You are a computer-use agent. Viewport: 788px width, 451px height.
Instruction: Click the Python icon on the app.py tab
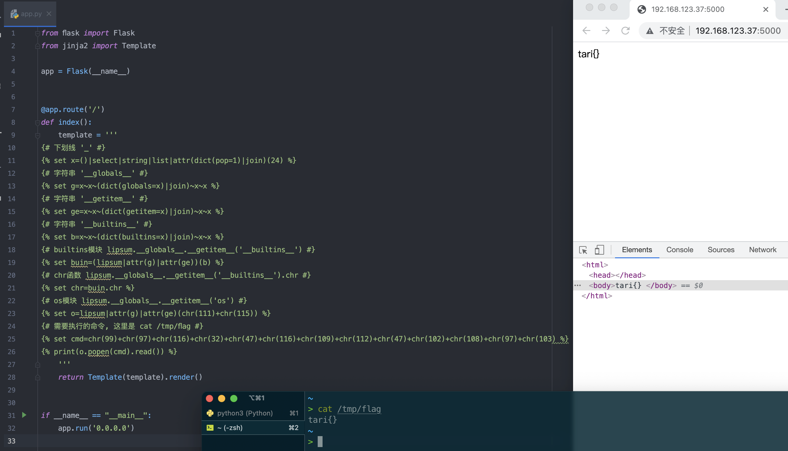tap(14, 14)
